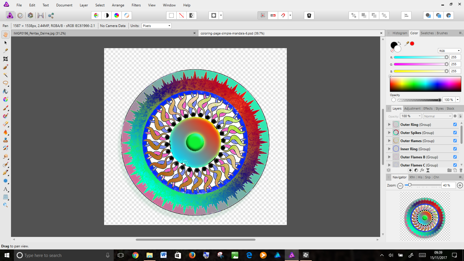Open the Layers panel cog settings

tap(455, 116)
